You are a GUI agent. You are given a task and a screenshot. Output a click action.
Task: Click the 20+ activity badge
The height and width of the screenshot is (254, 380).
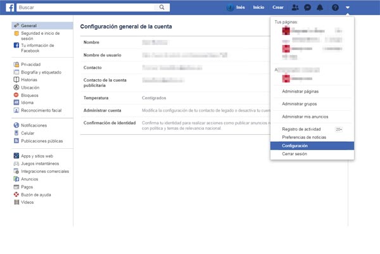click(x=339, y=129)
